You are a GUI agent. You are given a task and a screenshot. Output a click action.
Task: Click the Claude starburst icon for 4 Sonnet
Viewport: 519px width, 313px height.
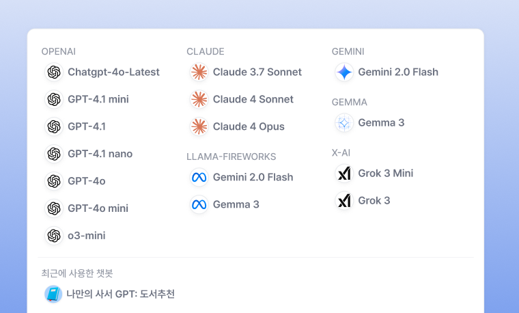click(x=199, y=99)
